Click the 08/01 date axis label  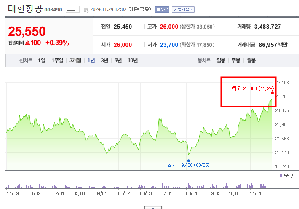[x=192, y=193]
